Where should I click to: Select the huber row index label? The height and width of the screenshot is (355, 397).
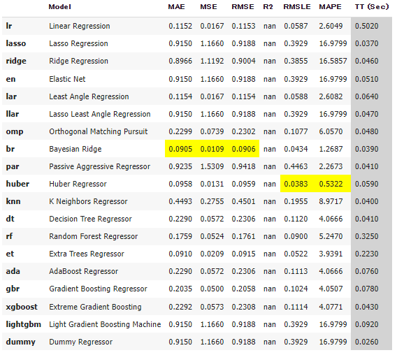pyautogui.click(x=17, y=184)
